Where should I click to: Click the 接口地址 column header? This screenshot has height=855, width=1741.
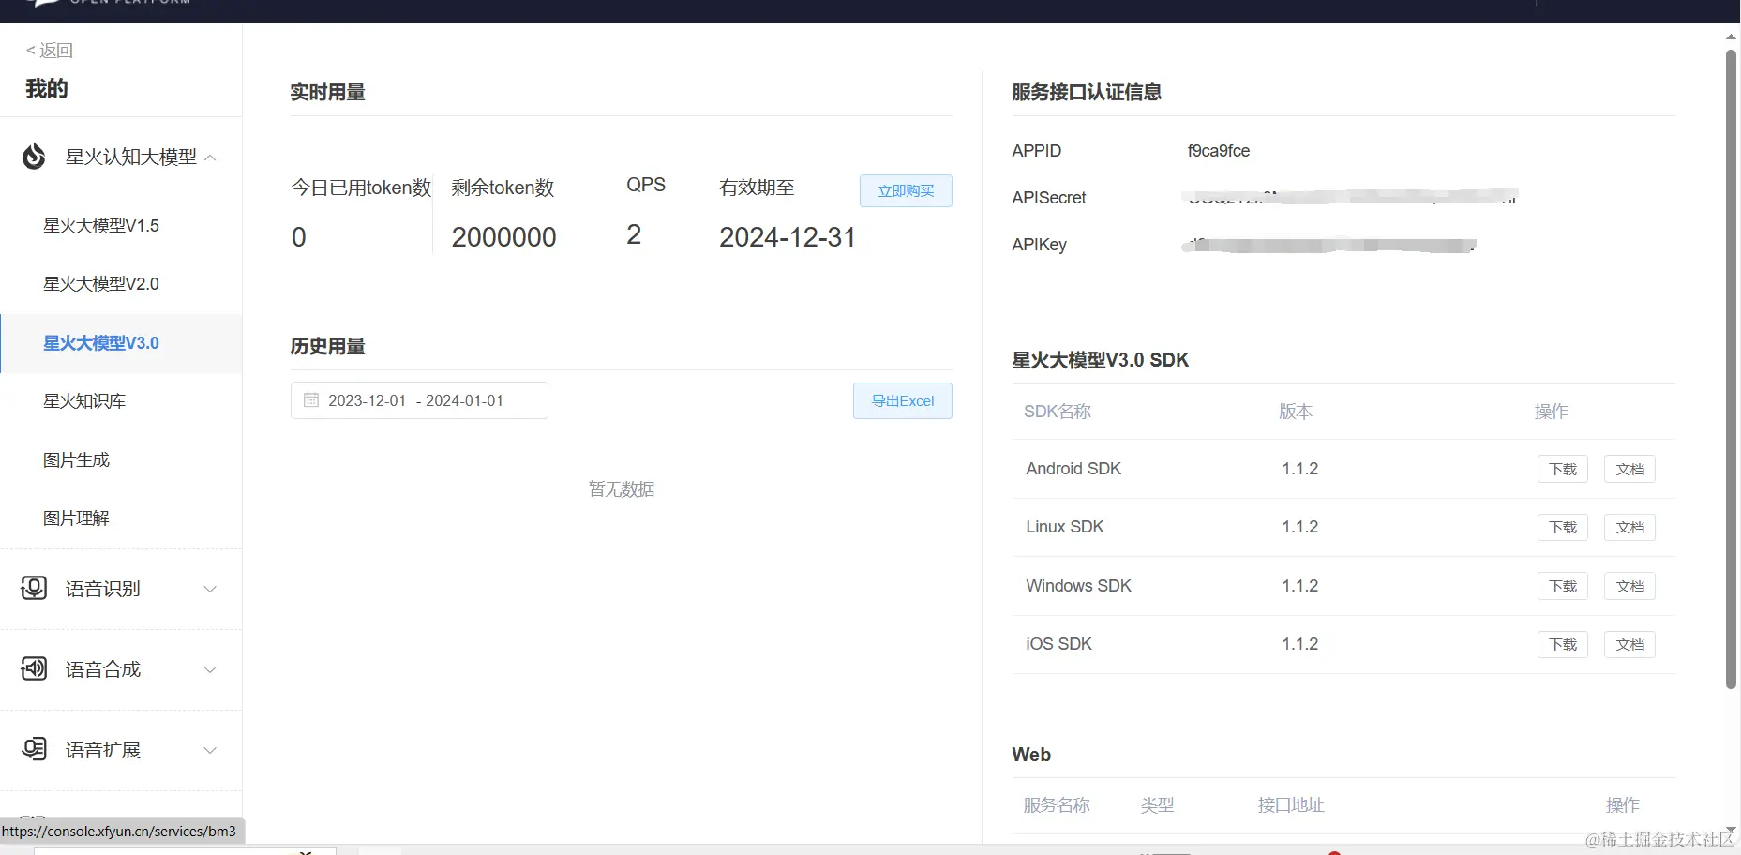(1291, 804)
